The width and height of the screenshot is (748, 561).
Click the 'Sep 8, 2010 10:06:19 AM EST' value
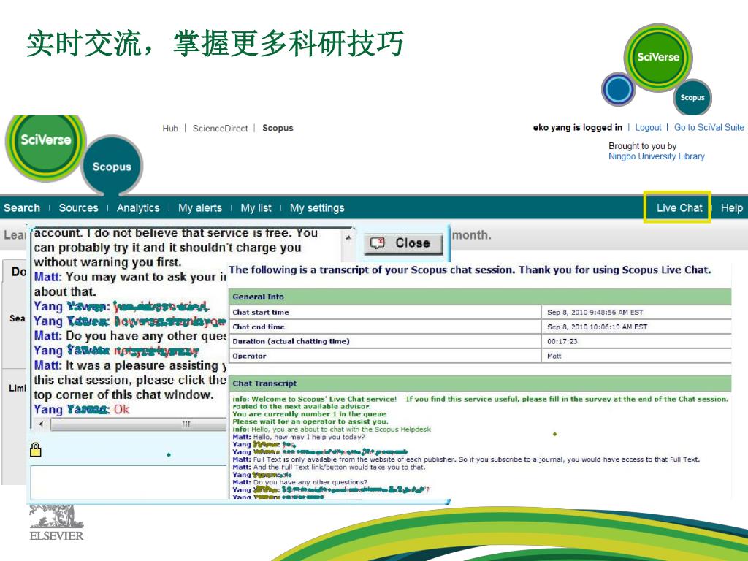(597, 327)
